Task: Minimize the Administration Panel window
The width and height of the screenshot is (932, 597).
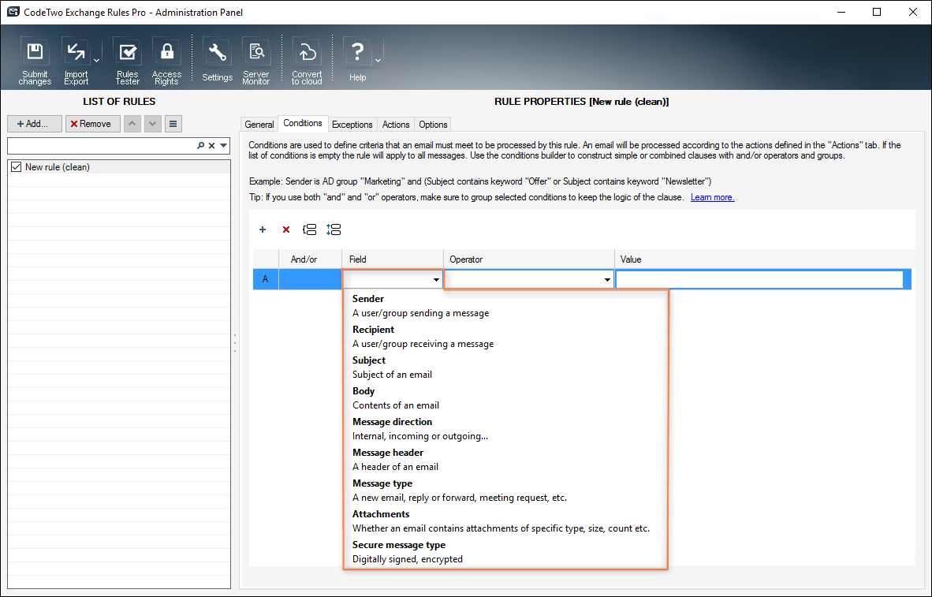Action: pyautogui.click(x=841, y=12)
